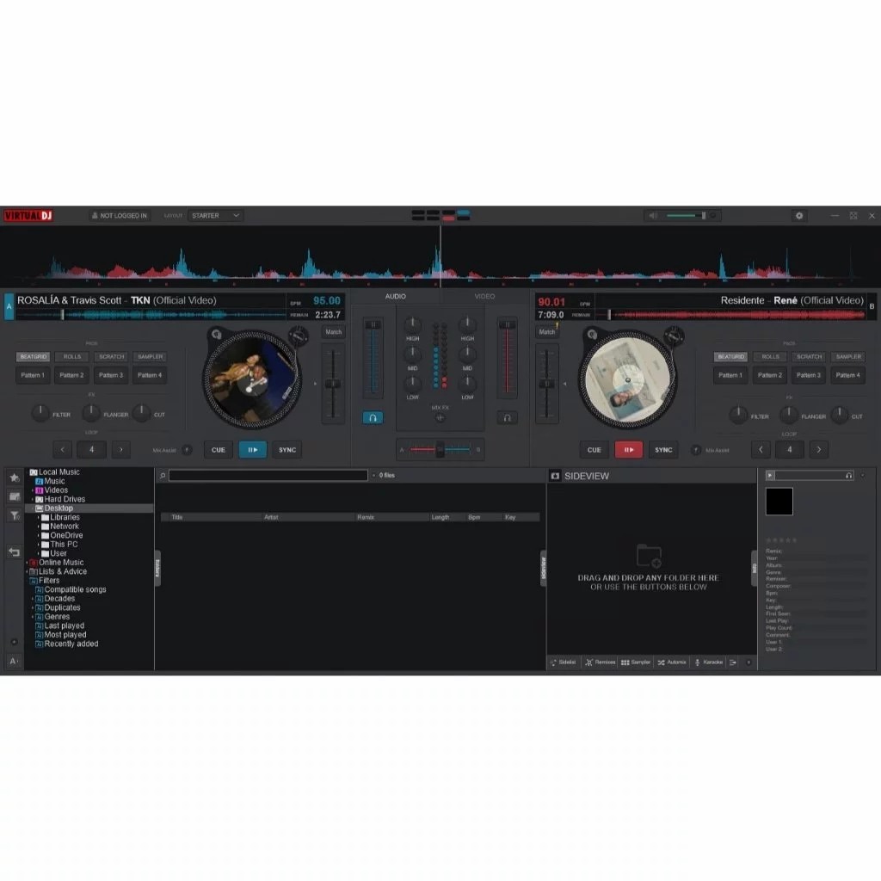Click the SIDEVIEW panel header icon
Viewport: 881px width, 881px height.
[x=555, y=476]
